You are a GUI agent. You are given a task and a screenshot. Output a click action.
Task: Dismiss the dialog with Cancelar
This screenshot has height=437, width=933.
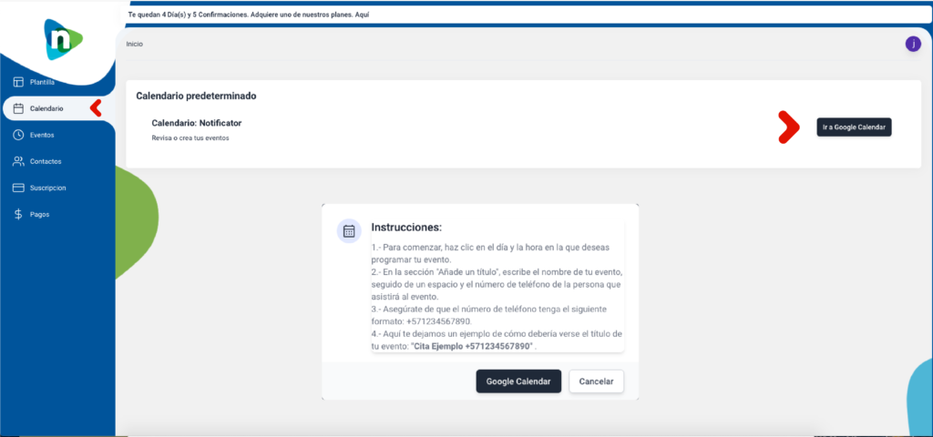point(596,381)
